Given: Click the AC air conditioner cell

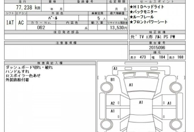Looking at the screenshot, I should [x=21, y=23].
